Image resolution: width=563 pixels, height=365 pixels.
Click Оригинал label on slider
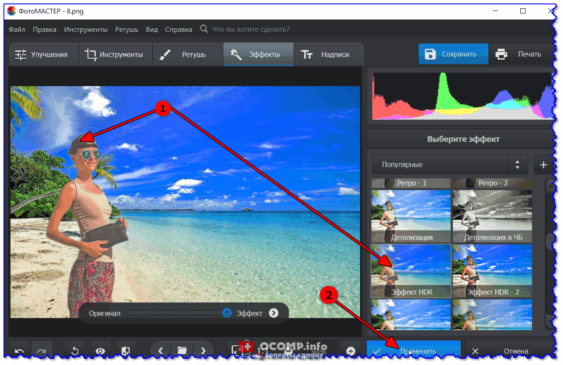[x=105, y=313]
